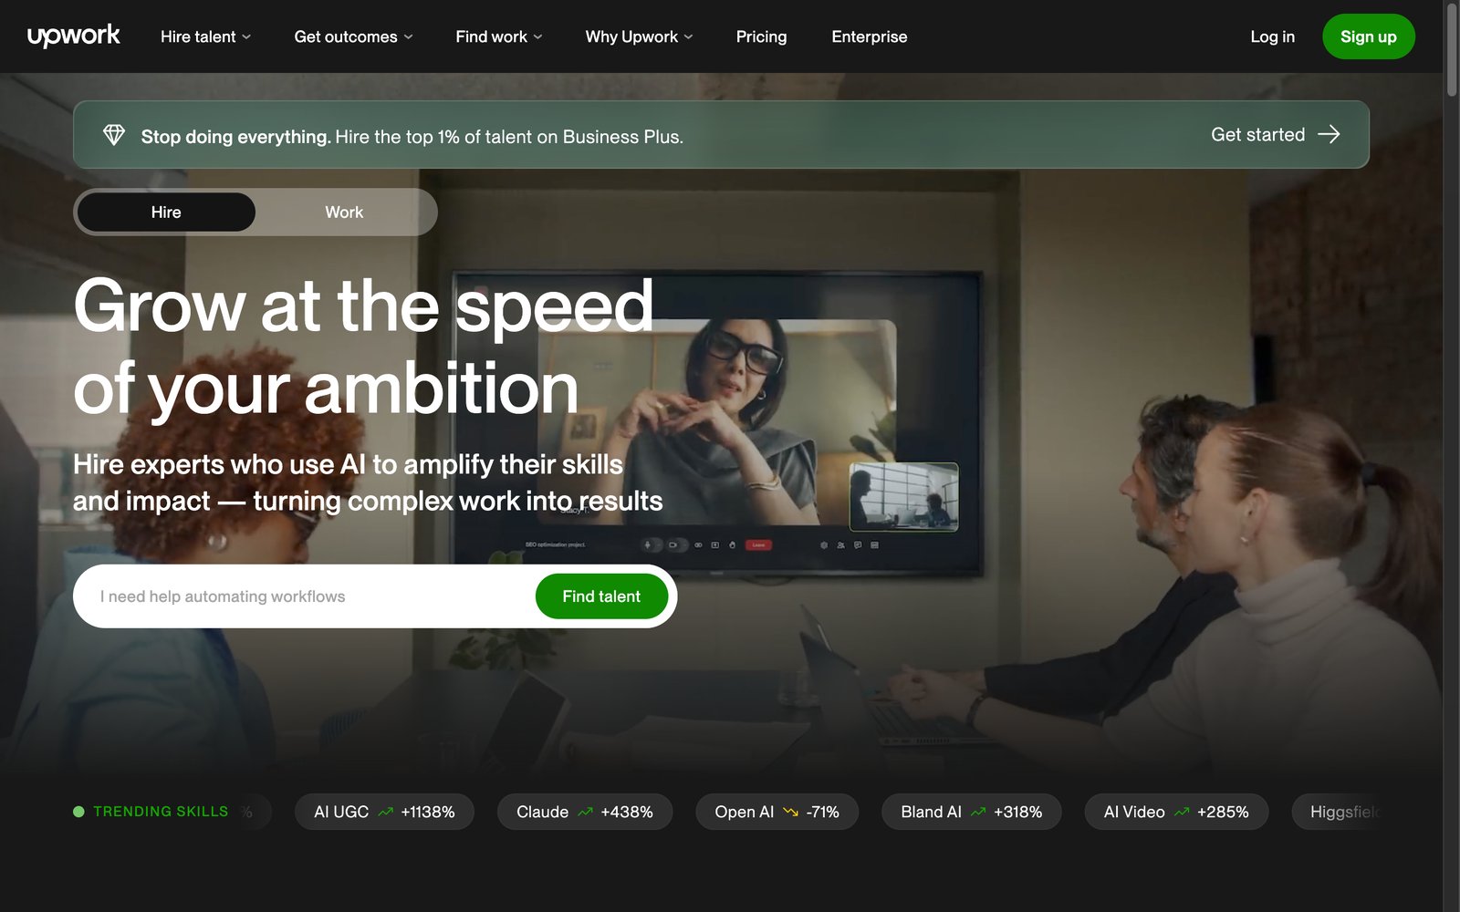This screenshot has height=912, width=1460.
Task: Click the green dot beside Trending Skills
Action: coord(78,812)
